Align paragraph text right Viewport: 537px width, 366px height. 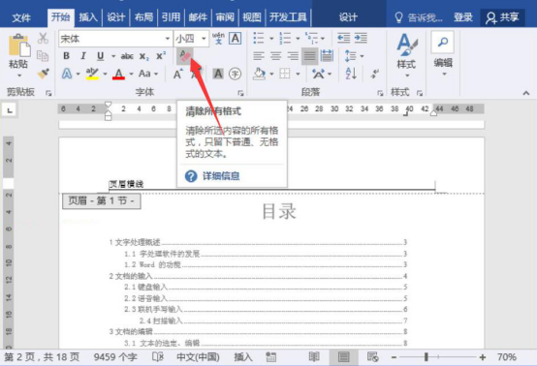[x=293, y=56]
